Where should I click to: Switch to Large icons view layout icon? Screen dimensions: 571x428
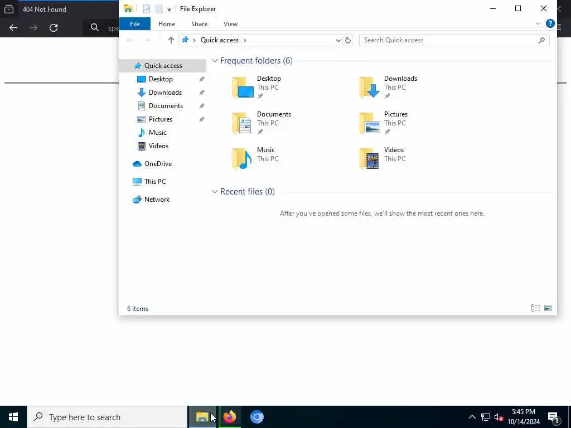[x=548, y=308]
